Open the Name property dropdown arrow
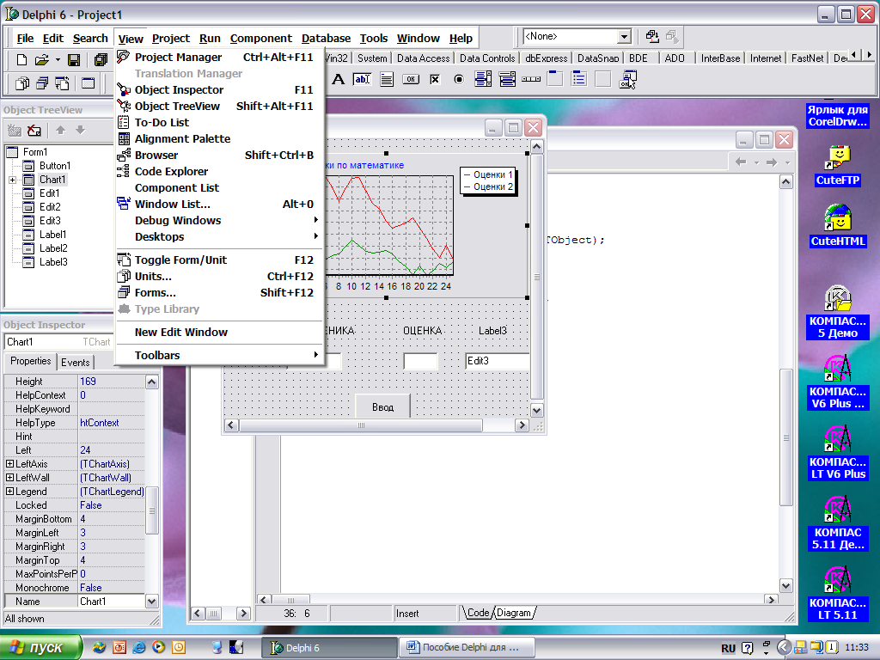The width and height of the screenshot is (880, 660). click(x=151, y=601)
